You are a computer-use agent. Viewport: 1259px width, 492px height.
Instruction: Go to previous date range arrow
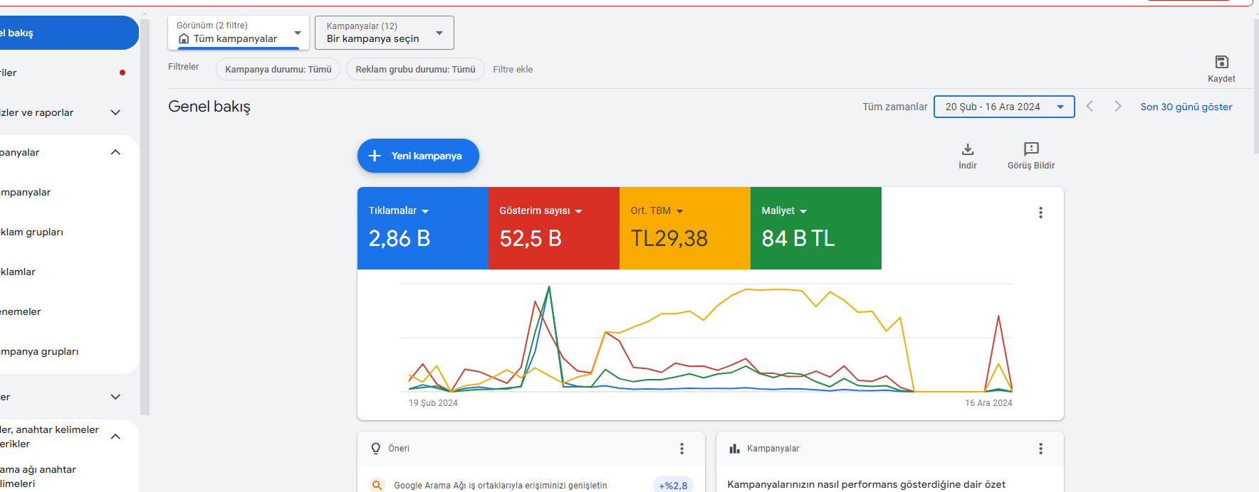1090,106
